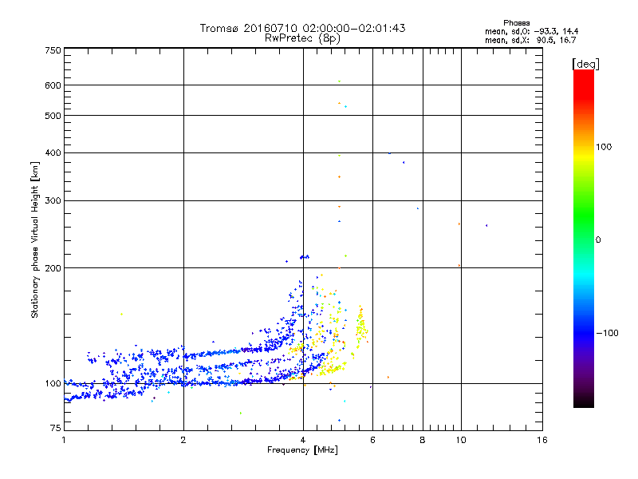Click the plot title 'Tromsø 20160710 02:00:00-02:01:43'
This screenshot has height=479, width=638.
302,28
